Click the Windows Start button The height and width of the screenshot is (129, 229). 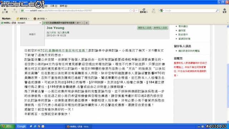coord(7,127)
